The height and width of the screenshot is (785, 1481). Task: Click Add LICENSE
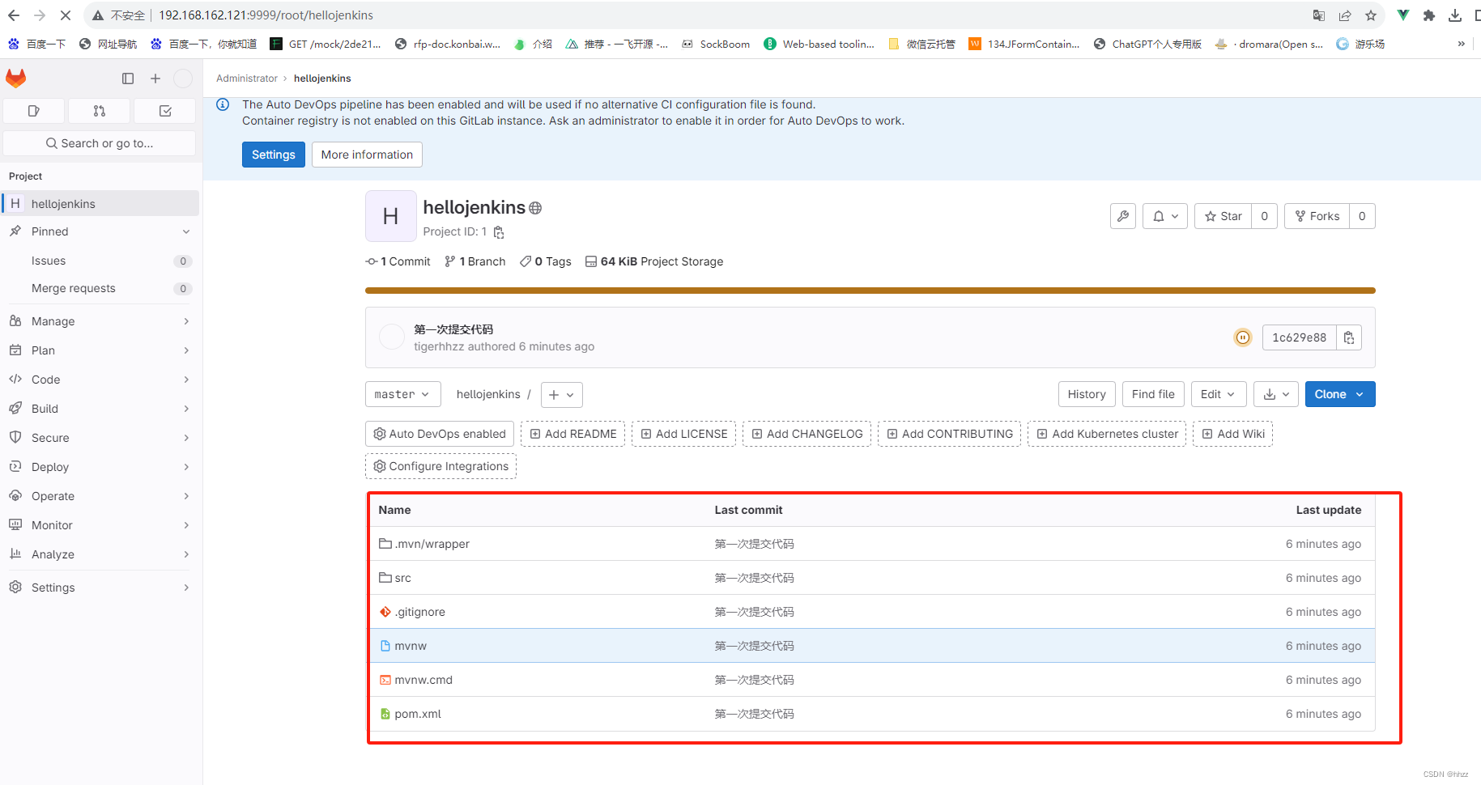pyautogui.click(x=683, y=434)
